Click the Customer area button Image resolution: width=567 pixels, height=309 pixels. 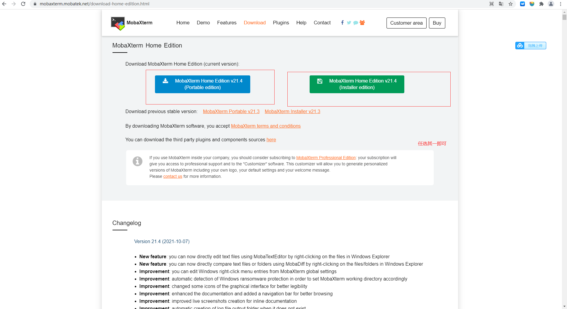406,23
